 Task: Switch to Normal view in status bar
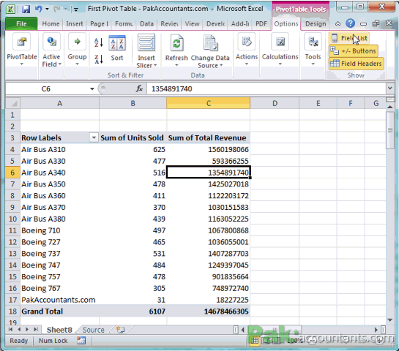254,341
